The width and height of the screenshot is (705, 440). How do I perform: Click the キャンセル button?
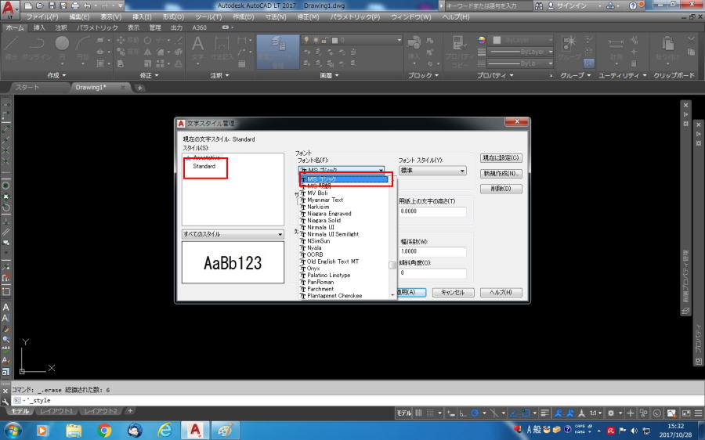[x=454, y=292]
